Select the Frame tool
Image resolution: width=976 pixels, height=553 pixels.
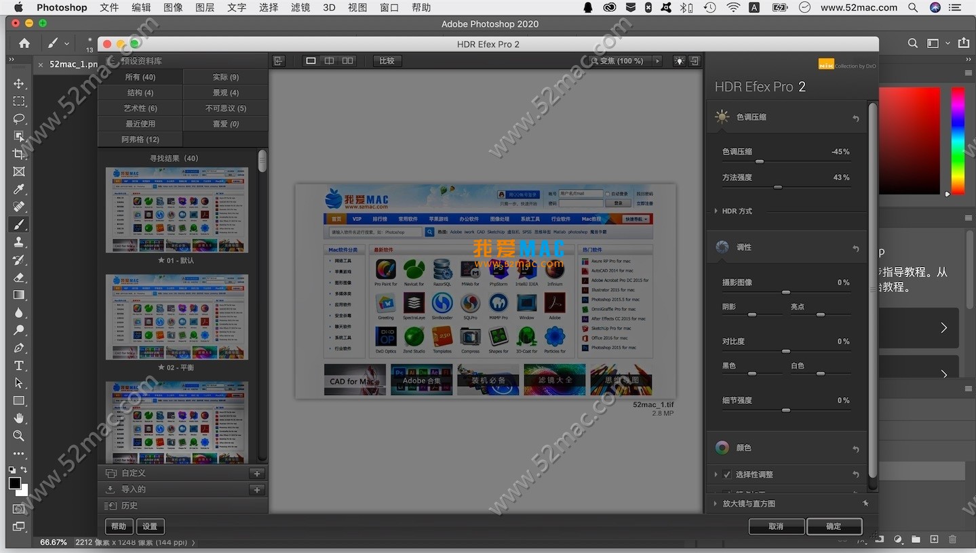pyautogui.click(x=19, y=172)
